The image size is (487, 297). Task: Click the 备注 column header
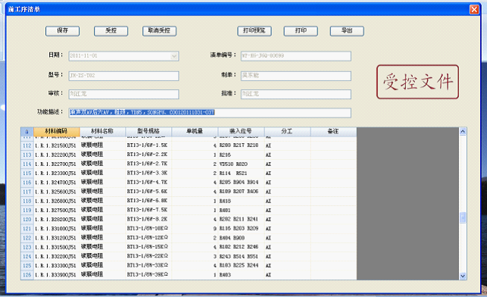click(333, 131)
